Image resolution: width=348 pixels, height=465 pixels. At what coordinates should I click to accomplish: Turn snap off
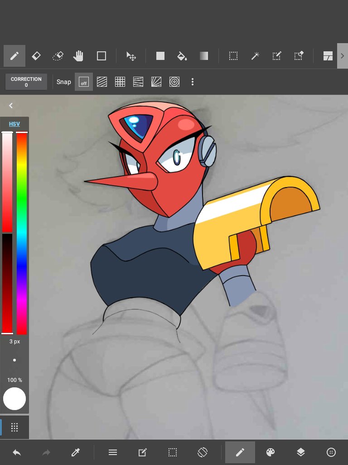[83, 82]
